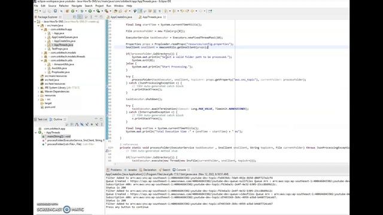Maximize the Outline view
This screenshot has height=215, width=383.
tap(101, 119)
